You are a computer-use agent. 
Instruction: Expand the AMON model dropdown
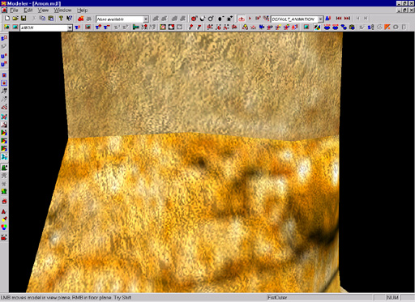click(70, 28)
